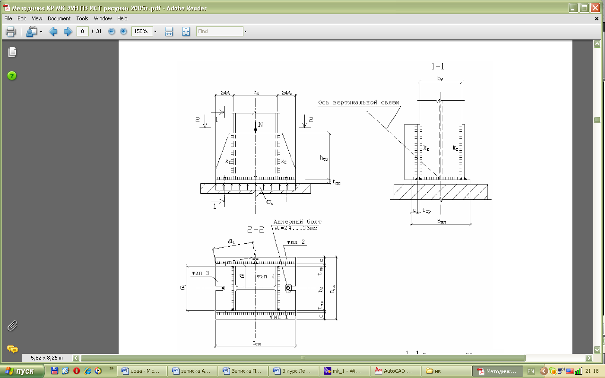This screenshot has height=378, width=605.
Task: Click the save floppy quick launch icon
Action: [x=54, y=371]
